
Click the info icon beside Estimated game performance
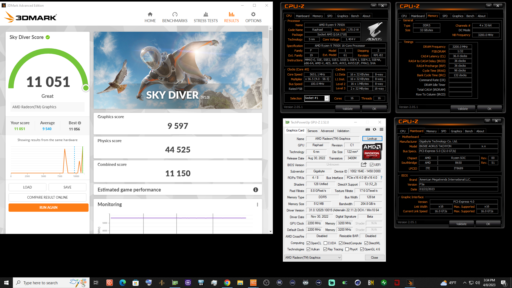coord(255,190)
